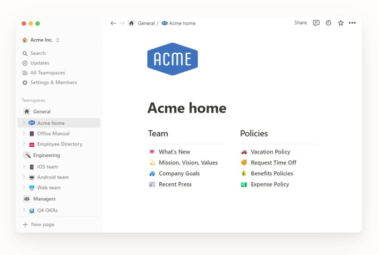Click the large ACME logo image
The width and height of the screenshot is (378, 255).
172,59
